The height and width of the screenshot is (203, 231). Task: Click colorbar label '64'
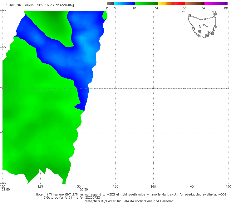tap(203, 8)
